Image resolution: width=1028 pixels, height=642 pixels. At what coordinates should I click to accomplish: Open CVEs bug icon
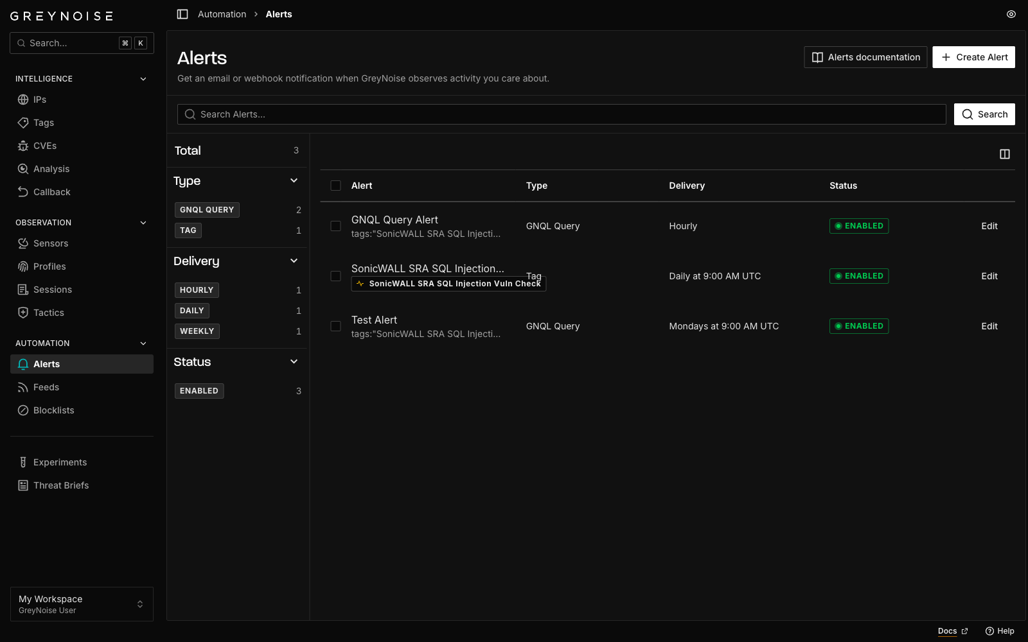pyautogui.click(x=23, y=146)
